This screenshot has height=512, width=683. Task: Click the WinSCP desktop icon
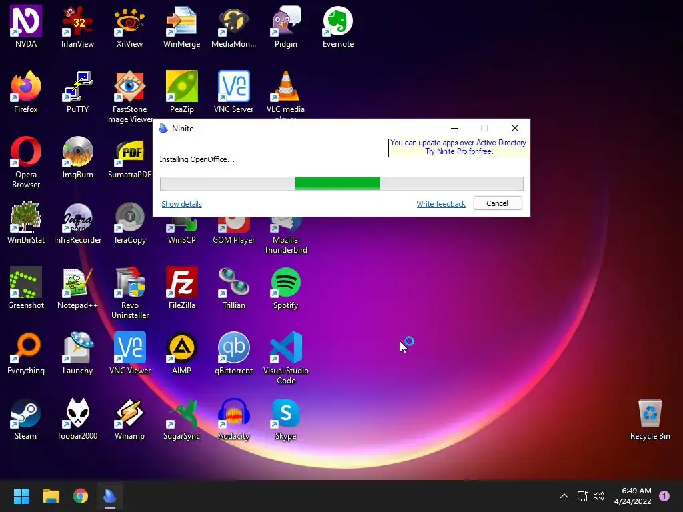[x=181, y=225]
